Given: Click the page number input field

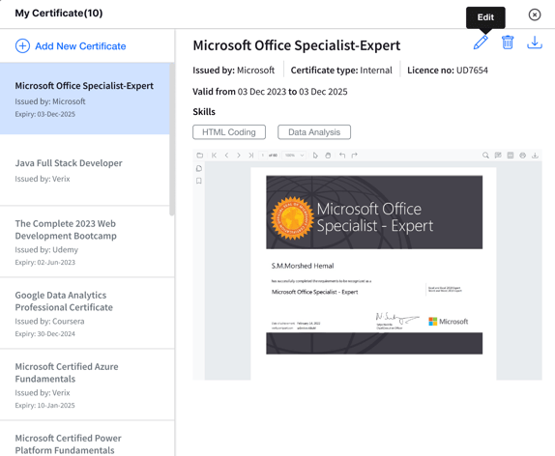Looking at the screenshot, I should tap(263, 156).
